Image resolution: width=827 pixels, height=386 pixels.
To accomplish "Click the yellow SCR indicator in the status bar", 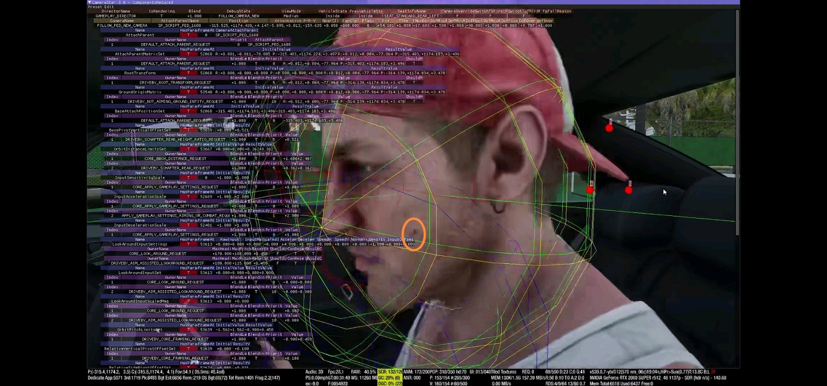I will point(389,372).
